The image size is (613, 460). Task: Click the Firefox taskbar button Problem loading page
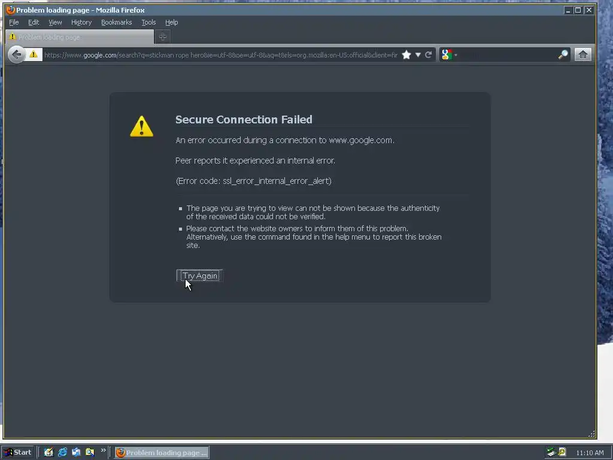[162, 453]
